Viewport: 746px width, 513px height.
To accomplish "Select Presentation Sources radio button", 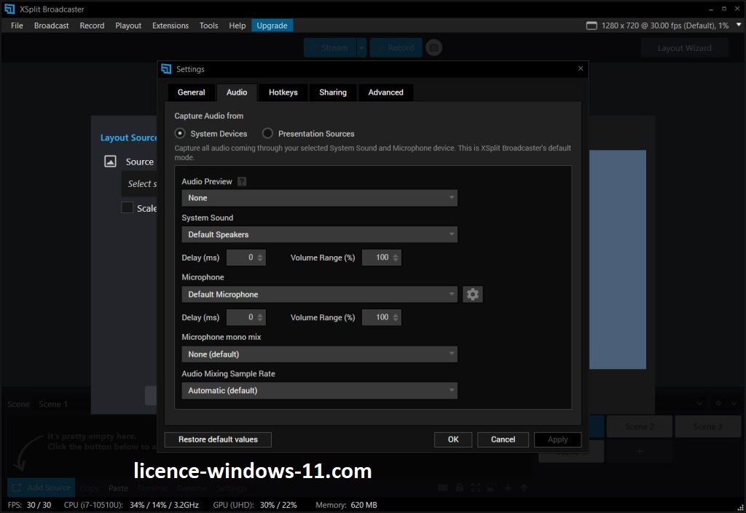I will tap(268, 133).
